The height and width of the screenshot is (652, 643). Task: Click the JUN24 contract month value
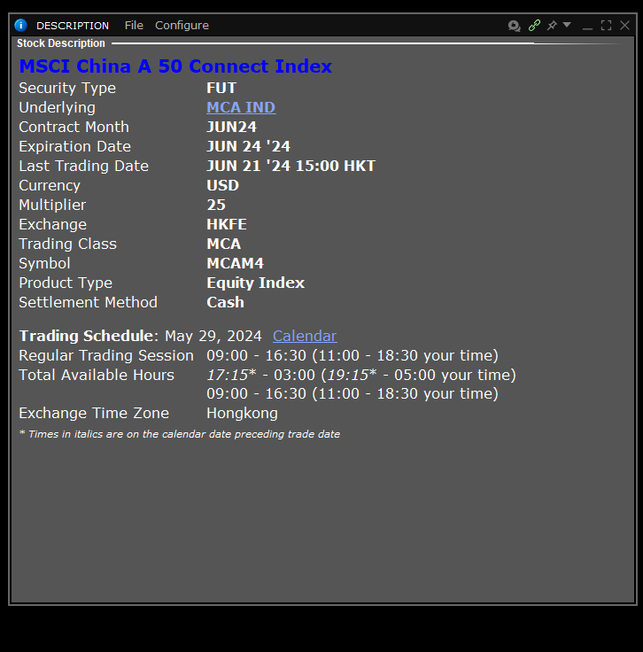[231, 127]
